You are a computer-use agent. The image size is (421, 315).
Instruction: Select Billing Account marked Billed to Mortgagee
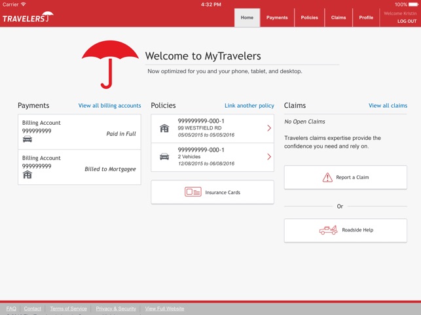[79, 167]
